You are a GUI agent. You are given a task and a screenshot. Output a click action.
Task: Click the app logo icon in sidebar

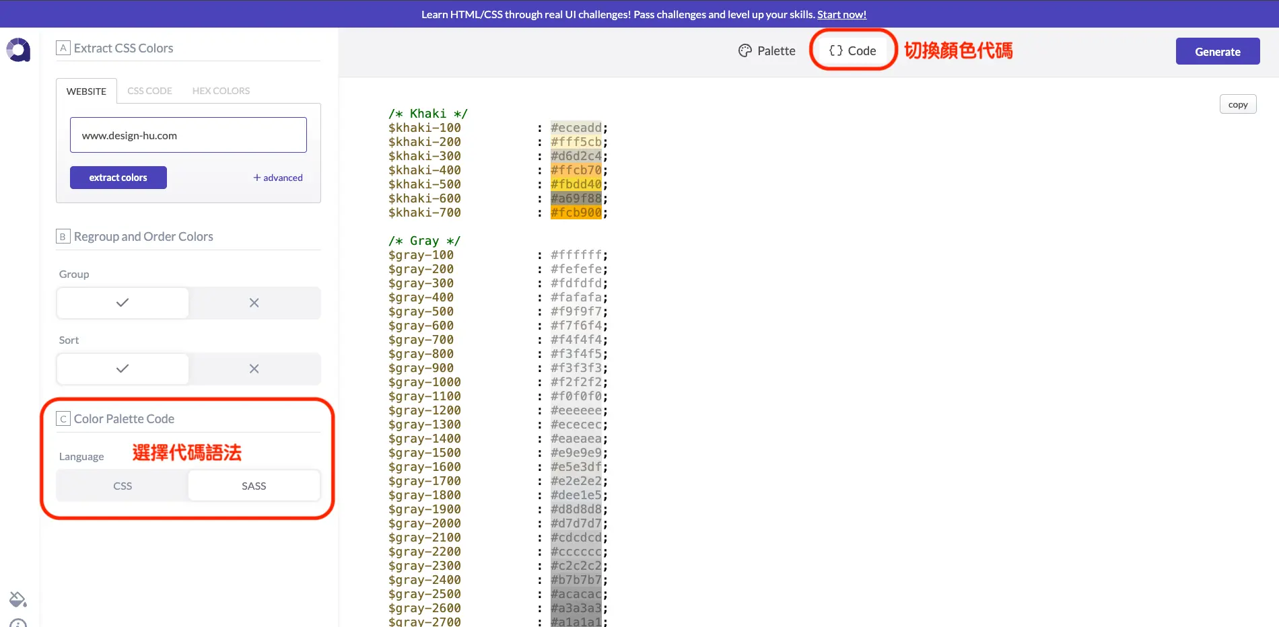click(18, 50)
